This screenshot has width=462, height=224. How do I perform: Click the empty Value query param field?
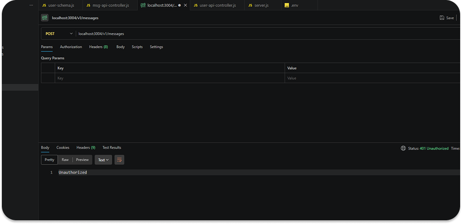(x=372, y=78)
